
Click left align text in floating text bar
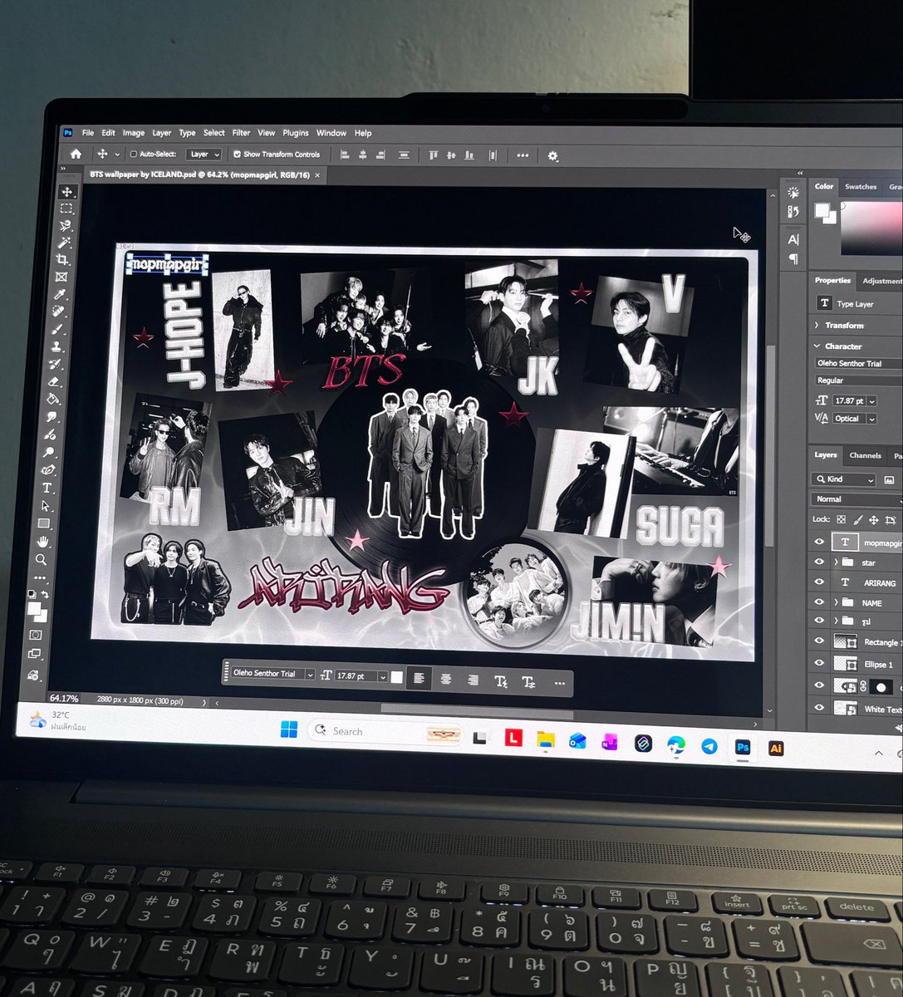pos(420,679)
